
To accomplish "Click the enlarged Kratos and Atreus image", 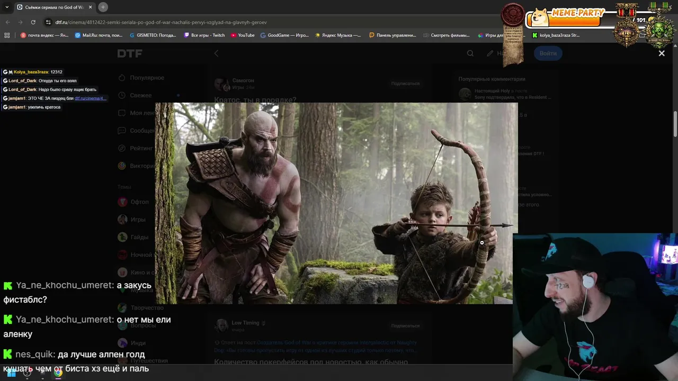I will click(x=336, y=203).
